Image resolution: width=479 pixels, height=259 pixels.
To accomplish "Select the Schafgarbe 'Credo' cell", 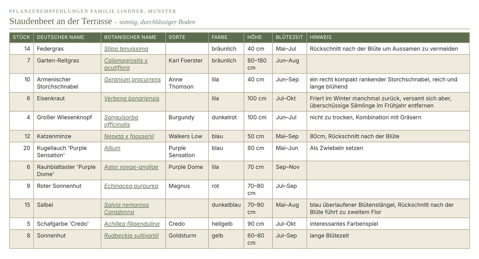I will pos(67,224).
